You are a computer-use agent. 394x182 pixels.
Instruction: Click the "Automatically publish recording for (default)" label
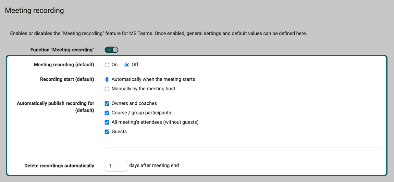[x=56, y=107]
